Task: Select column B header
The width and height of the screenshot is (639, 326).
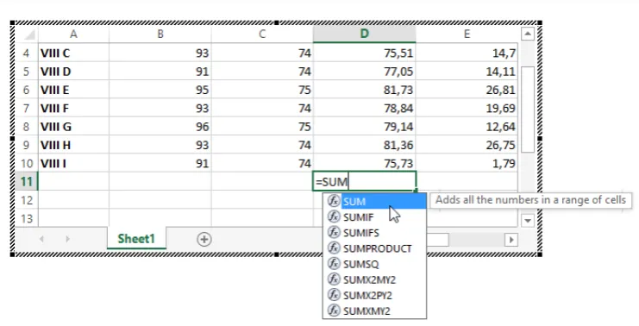Action: (x=160, y=34)
